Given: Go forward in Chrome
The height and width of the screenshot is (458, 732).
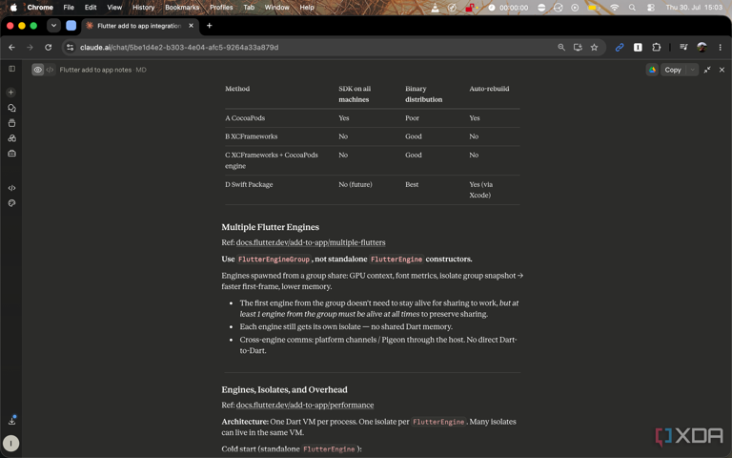Looking at the screenshot, I should coord(30,47).
